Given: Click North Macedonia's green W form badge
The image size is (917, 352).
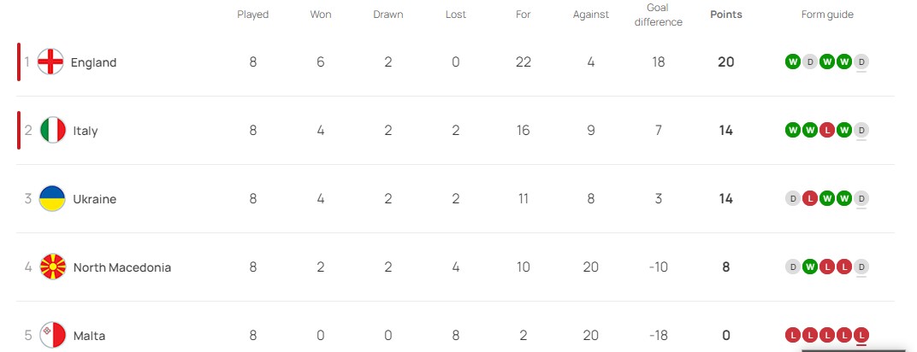Looking at the screenshot, I should (x=810, y=267).
